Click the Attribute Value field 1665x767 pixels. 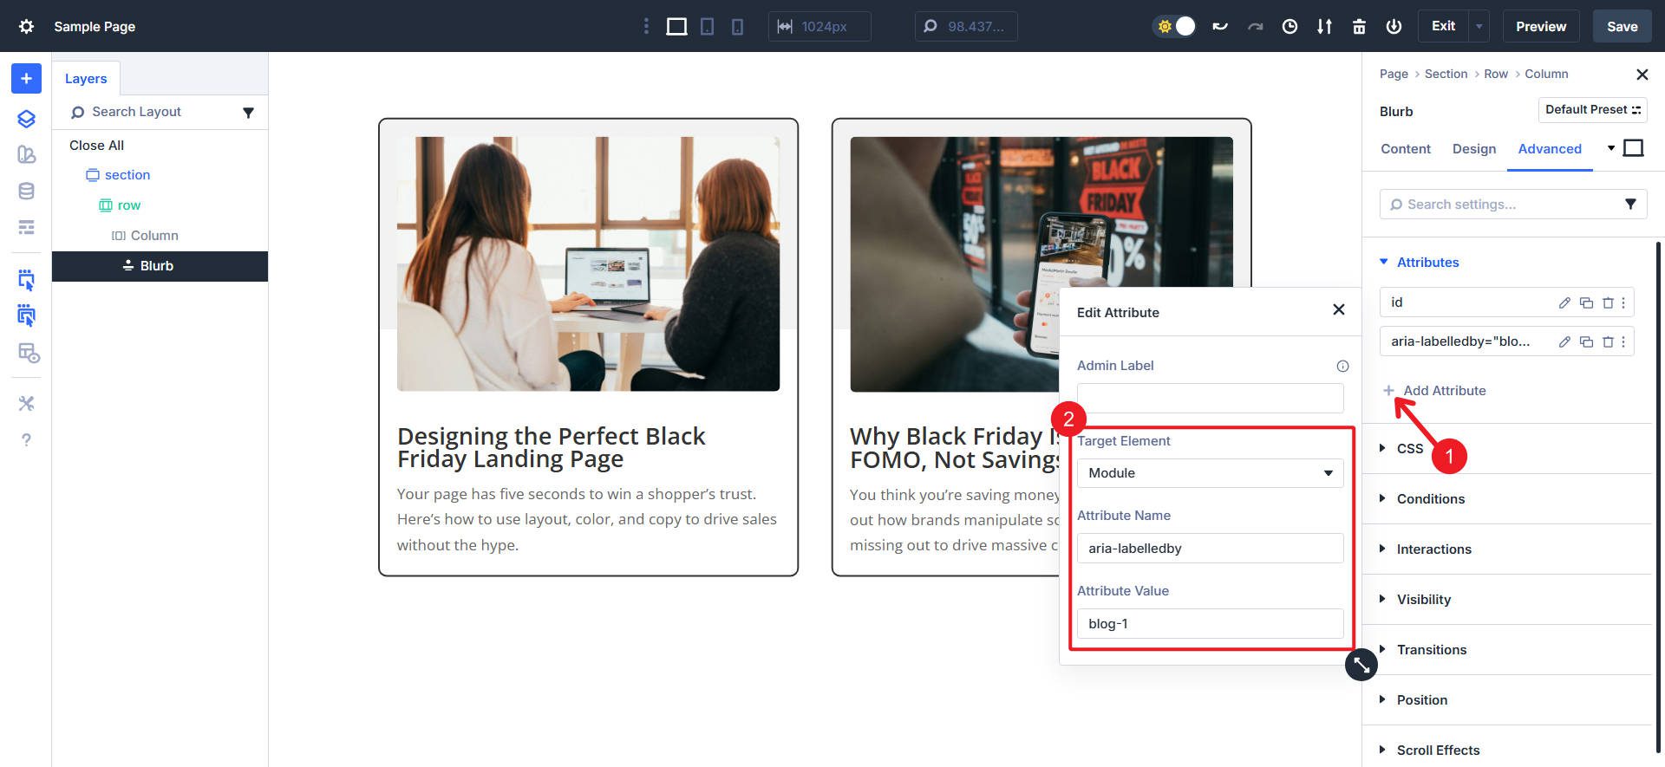point(1210,624)
